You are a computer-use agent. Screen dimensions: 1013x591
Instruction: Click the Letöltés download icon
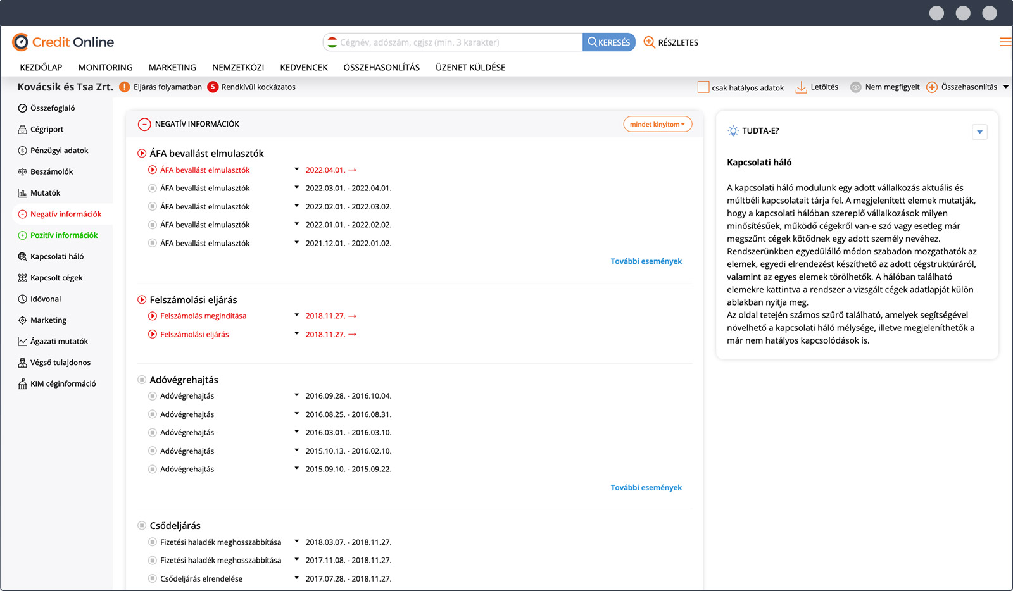coord(801,87)
